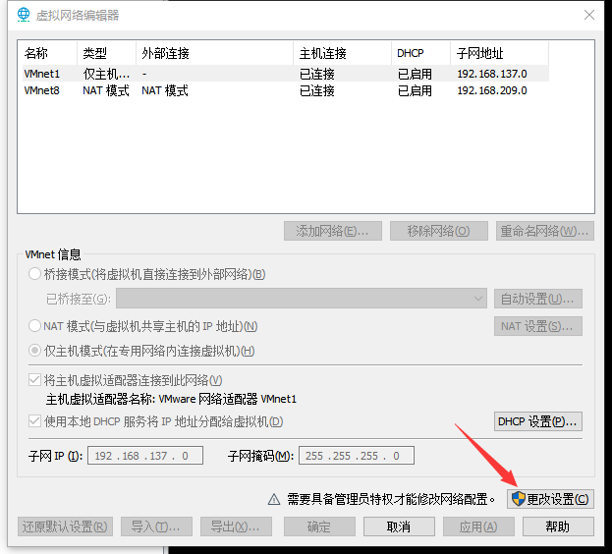Click the 子网 IP input field

tap(145, 456)
